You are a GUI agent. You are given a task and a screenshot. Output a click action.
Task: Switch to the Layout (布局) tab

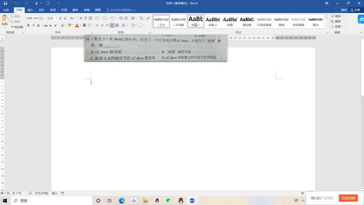pyautogui.click(x=53, y=10)
